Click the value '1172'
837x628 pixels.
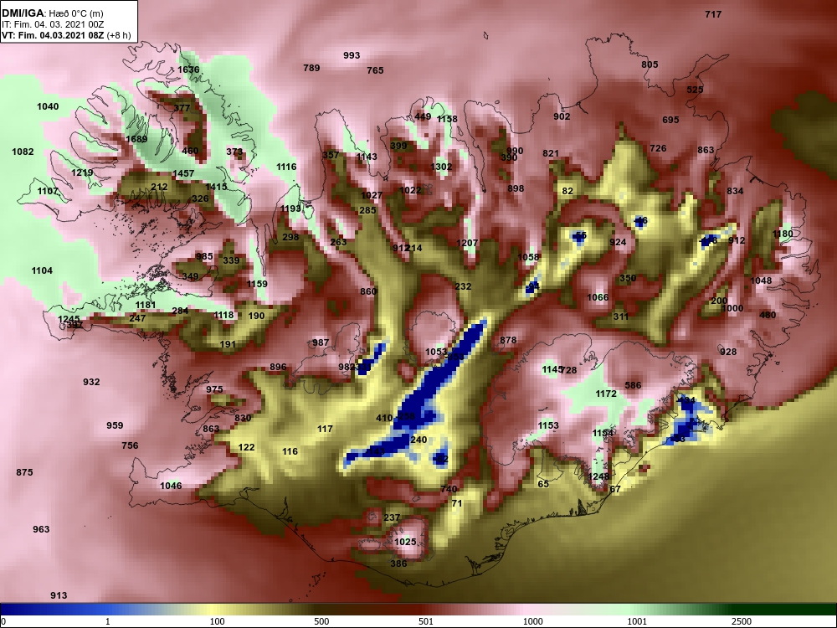(606, 394)
